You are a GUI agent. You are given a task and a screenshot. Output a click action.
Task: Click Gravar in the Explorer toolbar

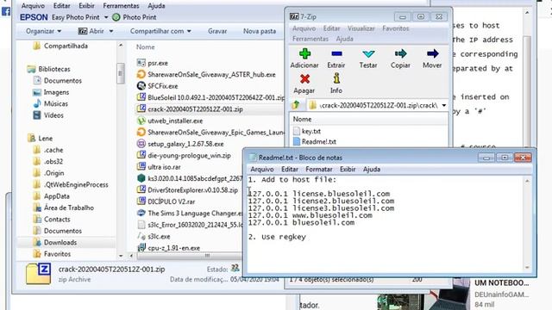[217, 31]
